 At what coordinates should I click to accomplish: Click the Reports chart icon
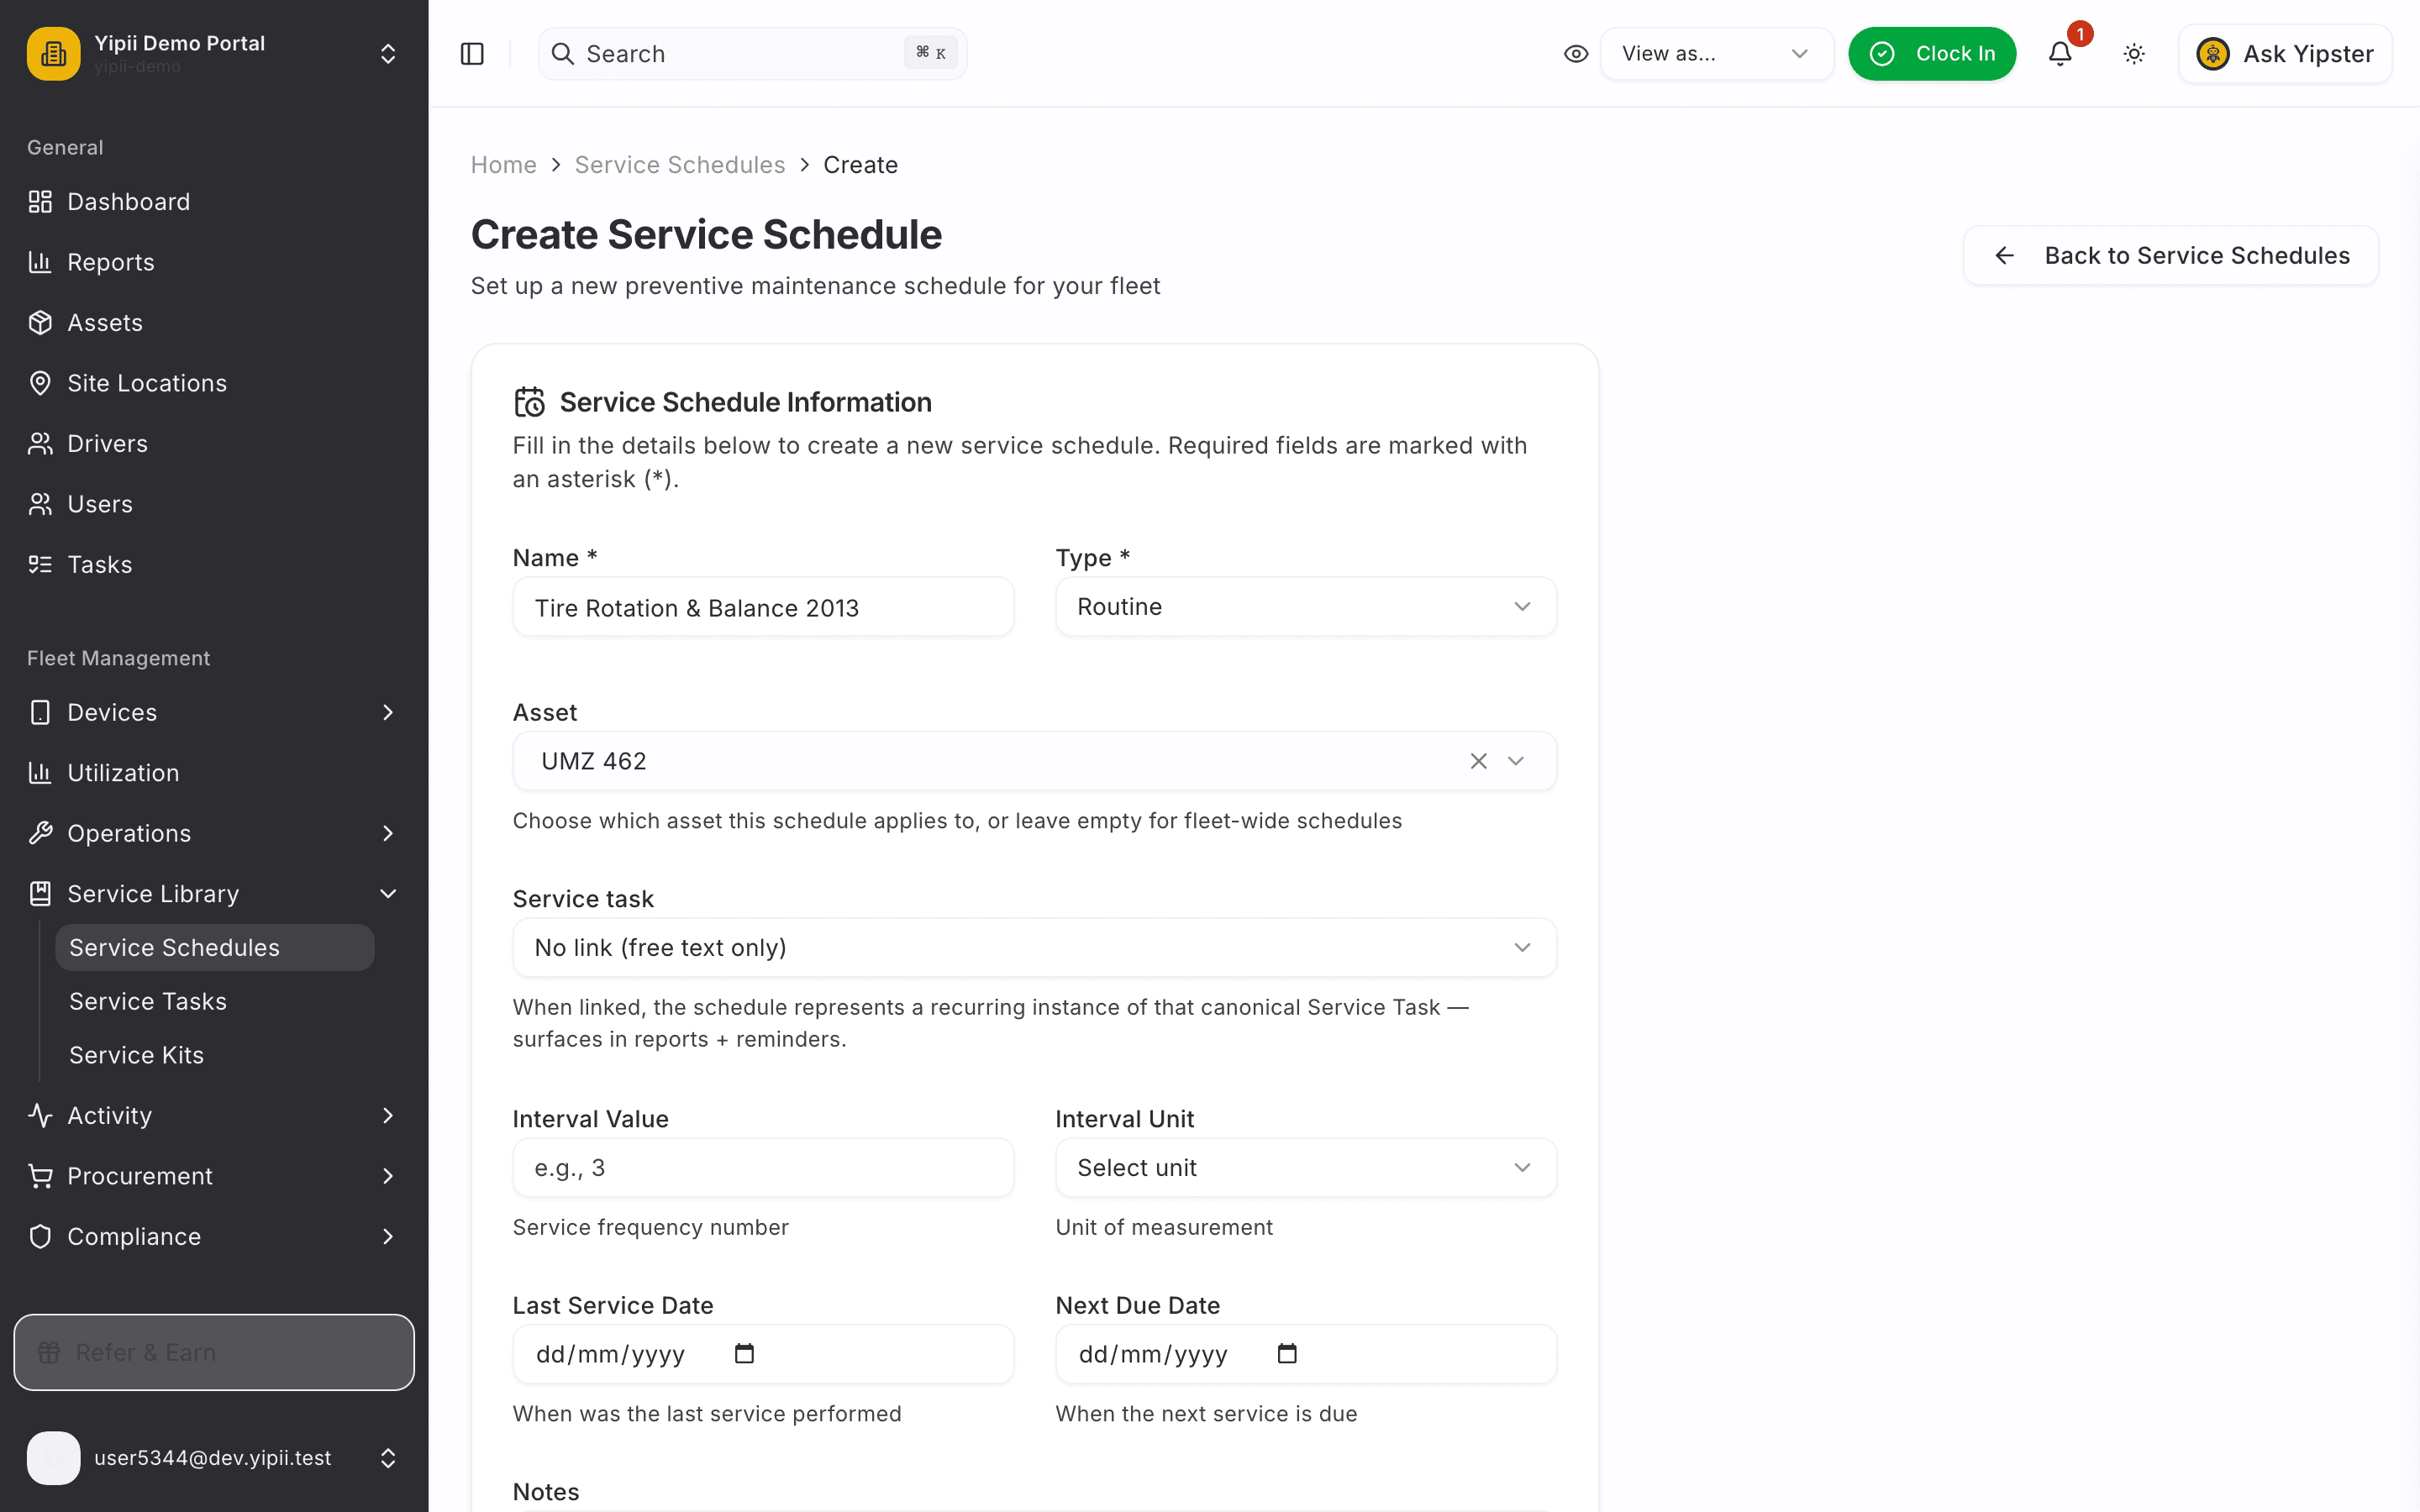tap(40, 262)
